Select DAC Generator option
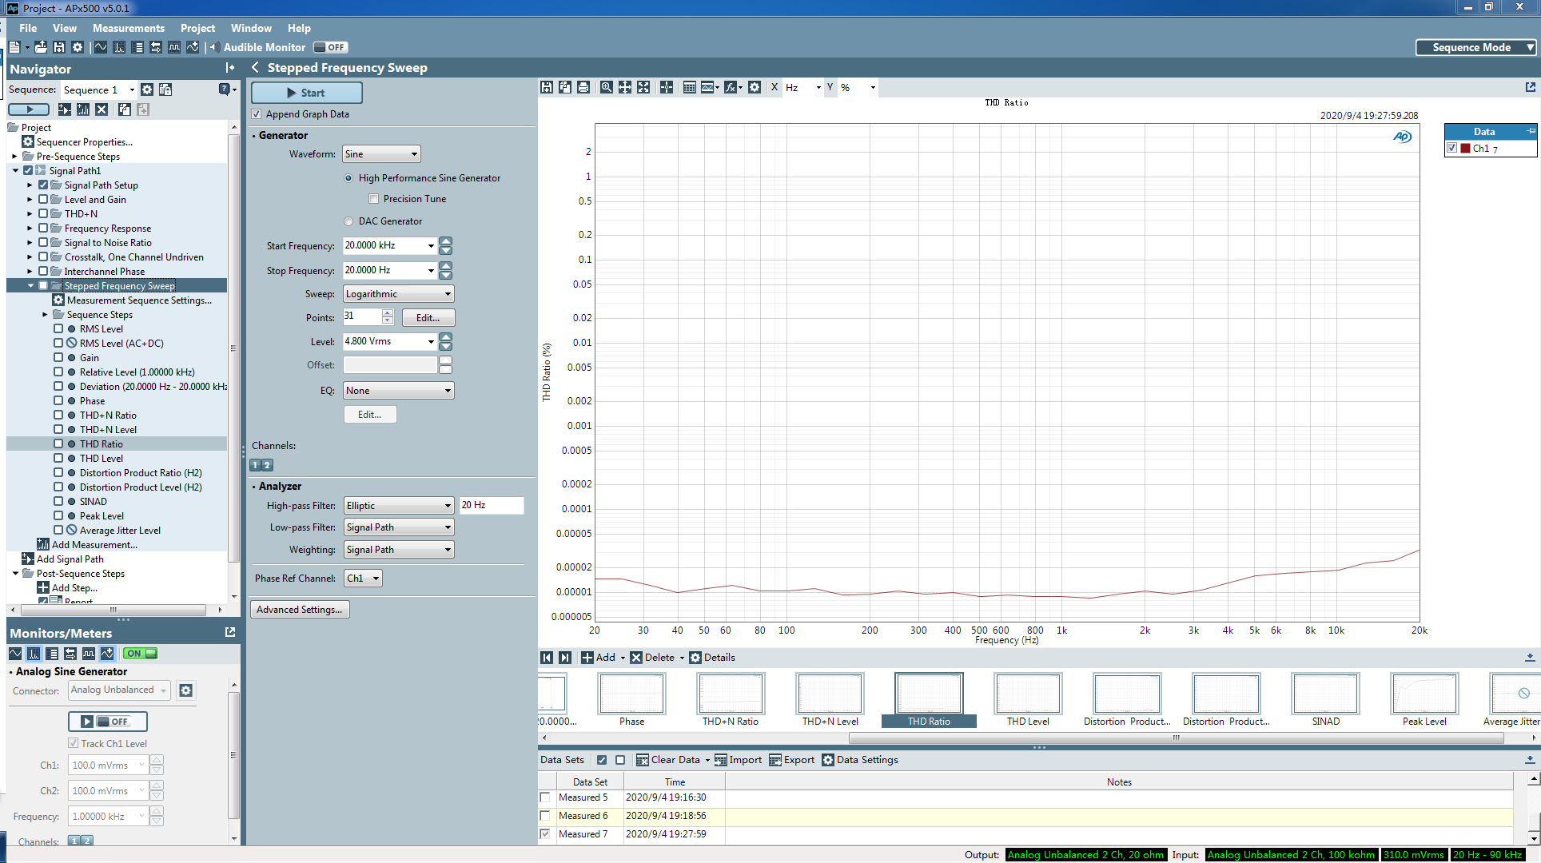 click(348, 221)
